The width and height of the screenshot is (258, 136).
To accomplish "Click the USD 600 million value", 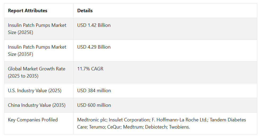I will pos(94,105).
